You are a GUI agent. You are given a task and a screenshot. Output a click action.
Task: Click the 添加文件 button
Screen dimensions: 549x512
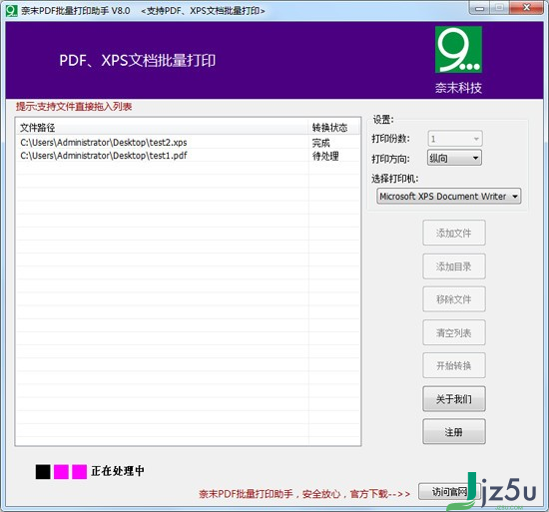tap(454, 233)
